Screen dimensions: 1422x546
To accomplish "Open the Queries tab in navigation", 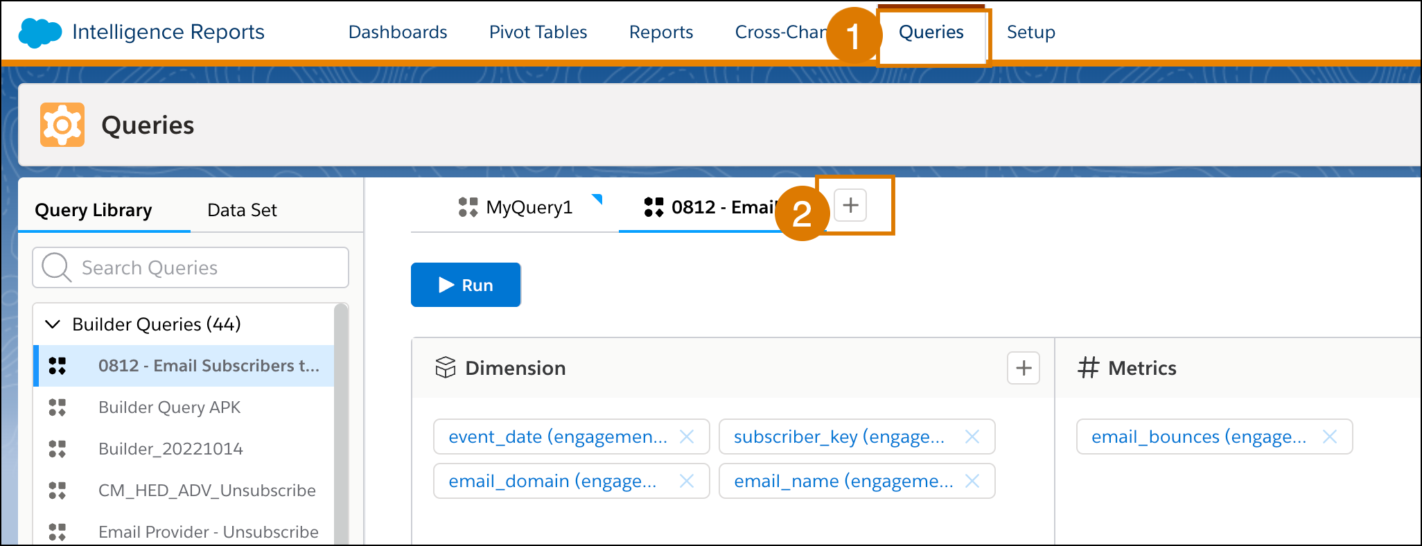I will point(931,33).
